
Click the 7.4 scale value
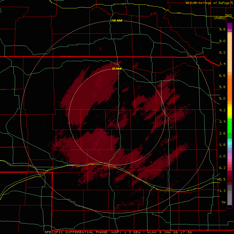click(x=222, y=64)
